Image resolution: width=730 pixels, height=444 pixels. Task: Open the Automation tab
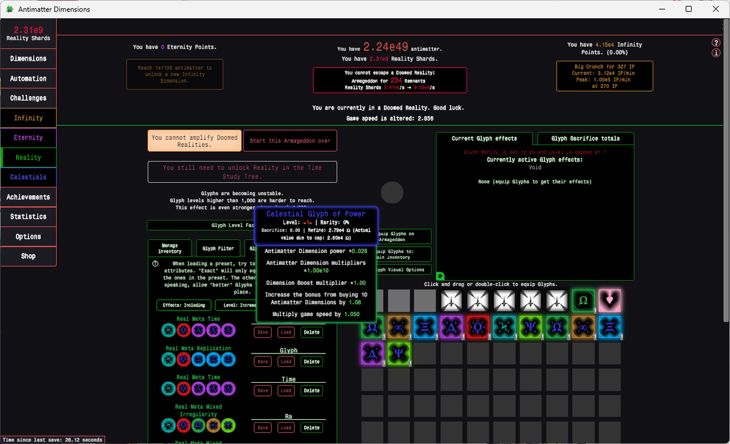(28, 78)
